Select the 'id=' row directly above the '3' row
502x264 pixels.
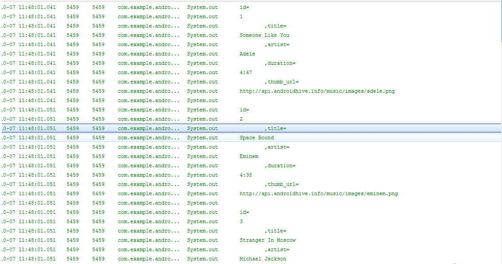tap(251, 212)
